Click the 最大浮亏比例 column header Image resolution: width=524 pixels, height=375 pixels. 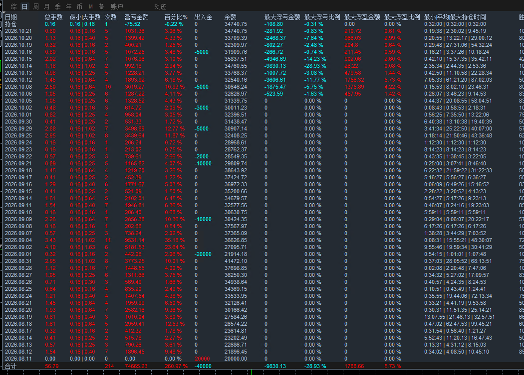tap(322, 17)
